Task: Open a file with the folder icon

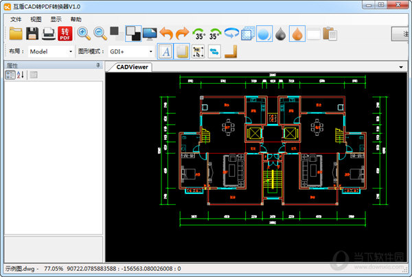Action: 16,34
